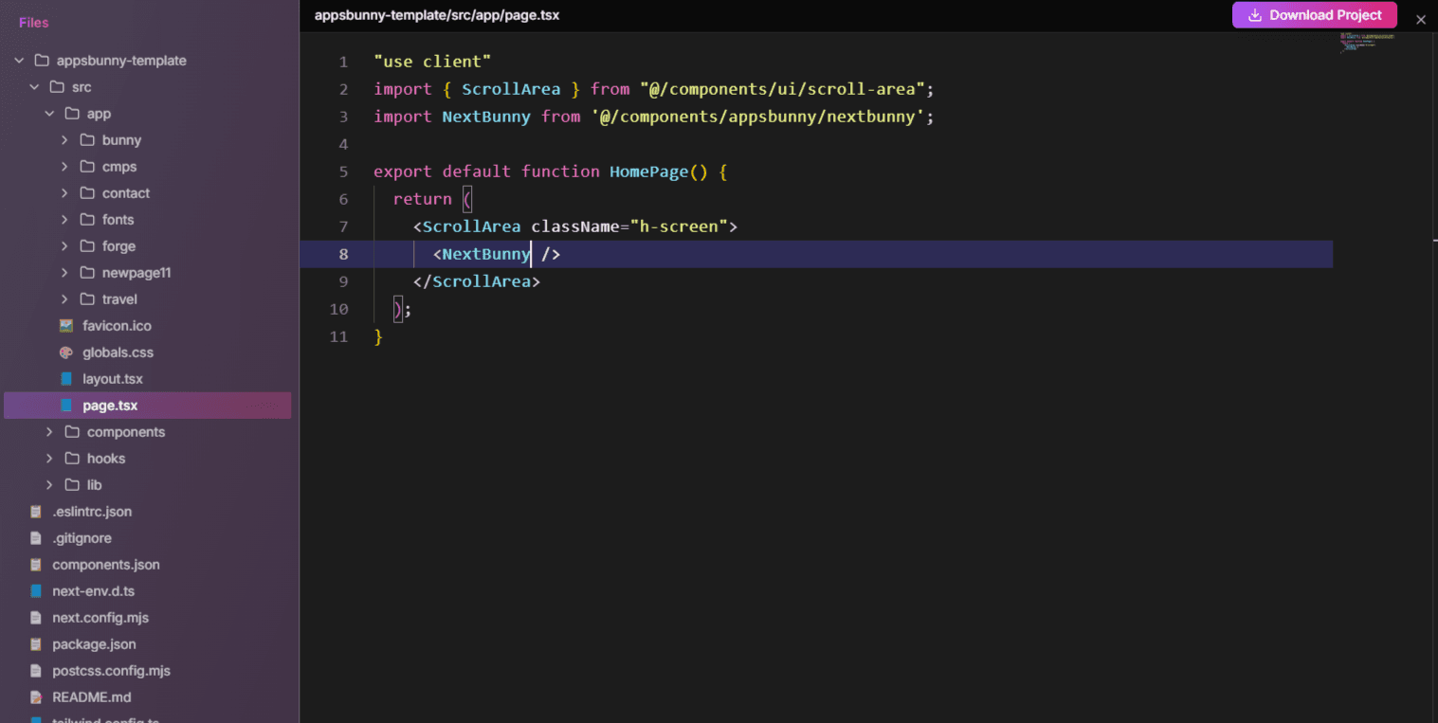Collapse the src folder chevron
Image resolution: width=1438 pixels, height=723 pixels.
[x=34, y=87]
